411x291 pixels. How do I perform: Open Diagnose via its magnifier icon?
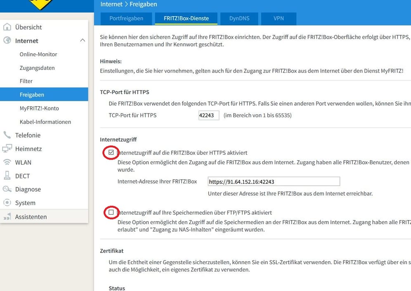coord(8,189)
